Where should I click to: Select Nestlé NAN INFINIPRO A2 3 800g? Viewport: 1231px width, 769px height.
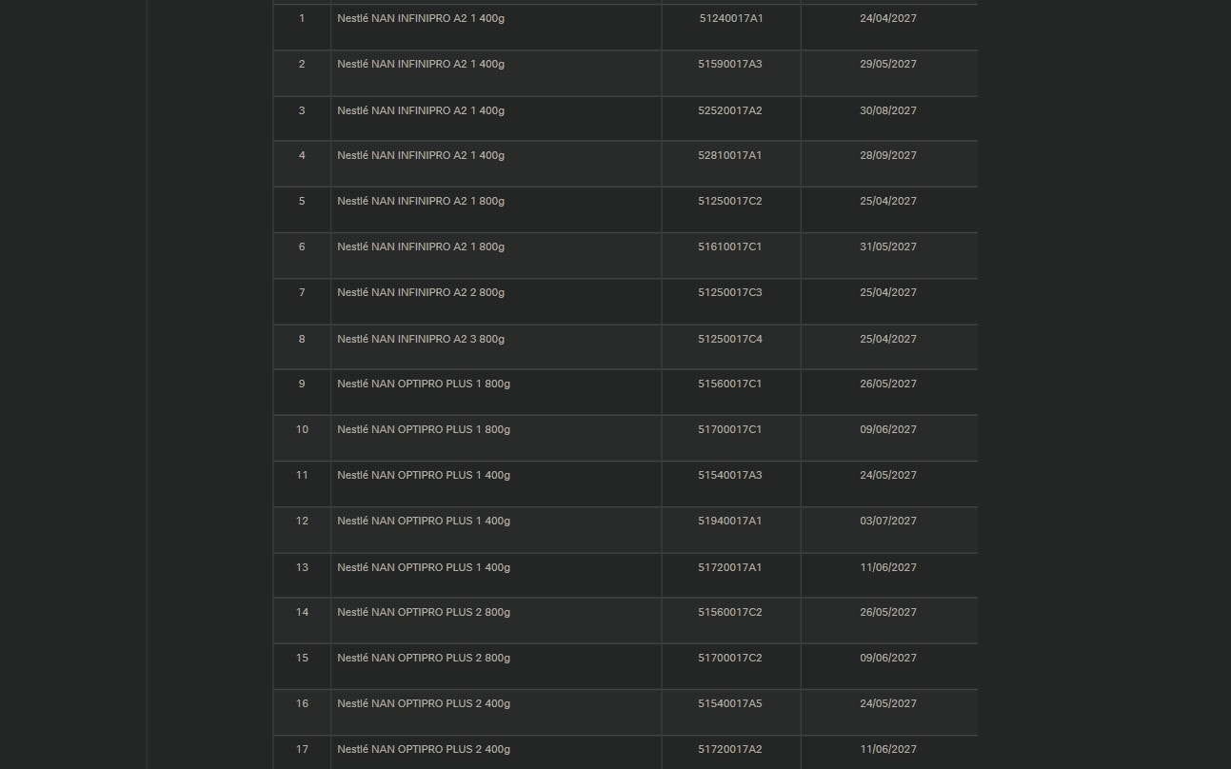(421, 339)
